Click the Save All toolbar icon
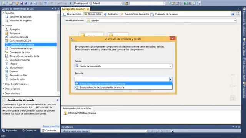Viewport: 246px width, 138px height. pos(26,3)
